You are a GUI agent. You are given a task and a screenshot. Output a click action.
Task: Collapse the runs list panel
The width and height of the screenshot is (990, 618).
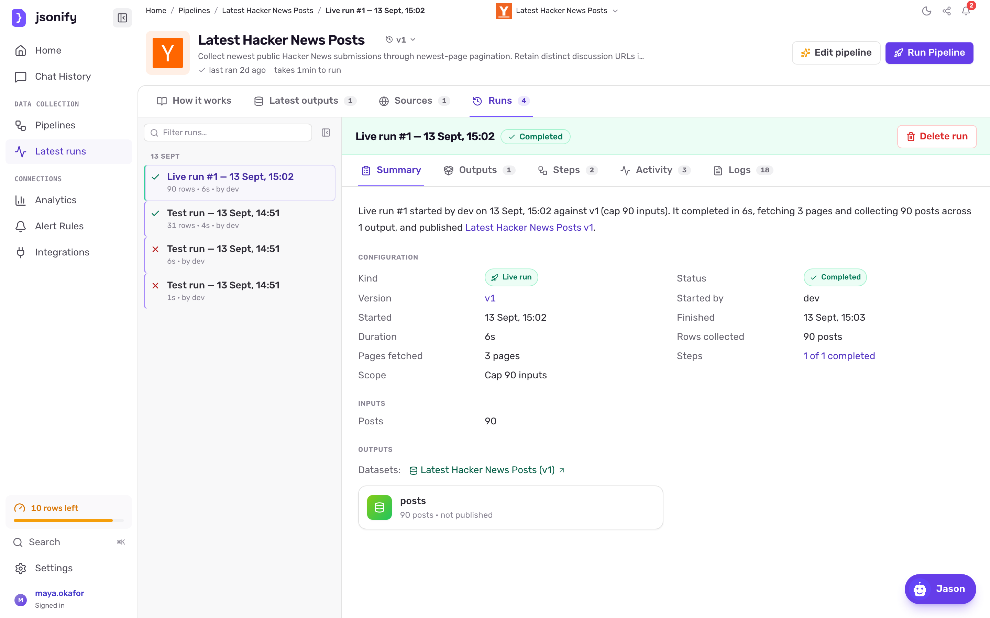(x=326, y=133)
